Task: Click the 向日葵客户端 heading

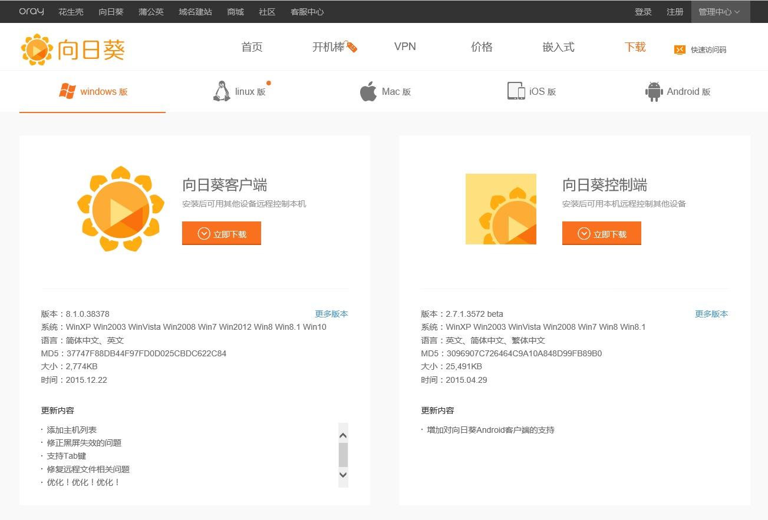Action: pos(225,185)
